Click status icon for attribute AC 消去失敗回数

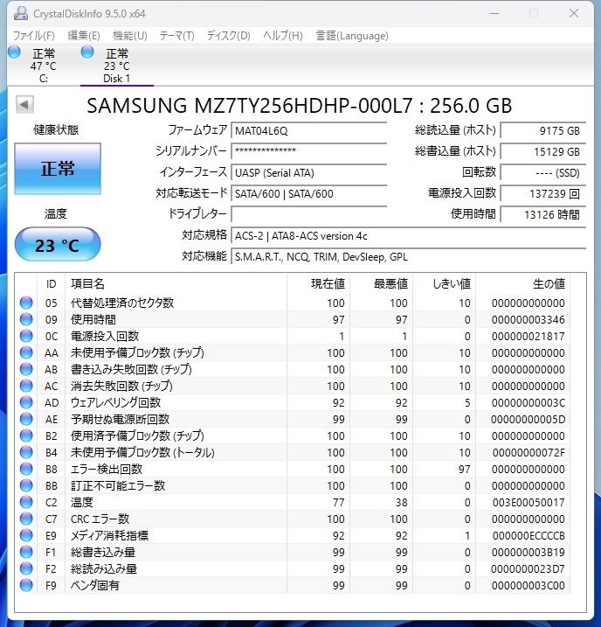(26, 386)
